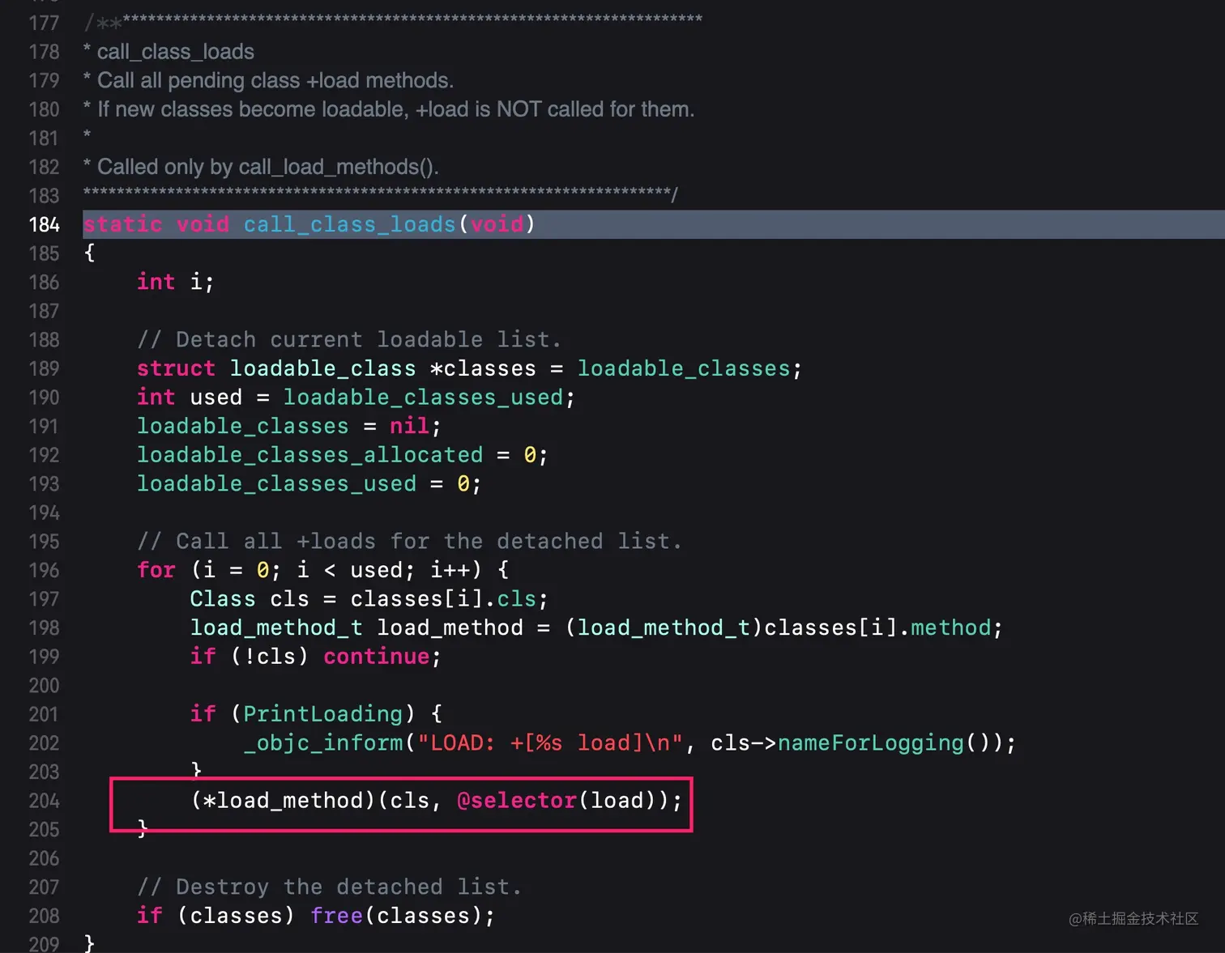Click 'nameForLogging' on line 202

[871, 742]
